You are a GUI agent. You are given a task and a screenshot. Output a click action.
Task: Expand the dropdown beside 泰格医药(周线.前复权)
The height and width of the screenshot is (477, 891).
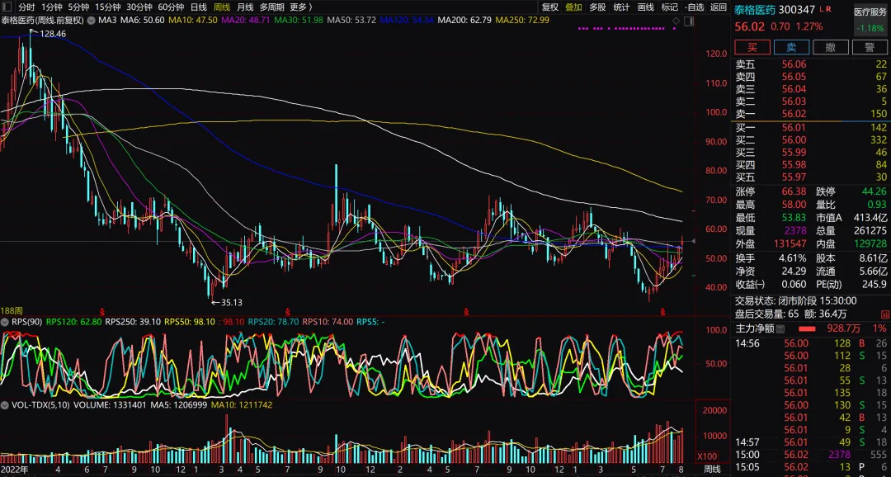91,21
